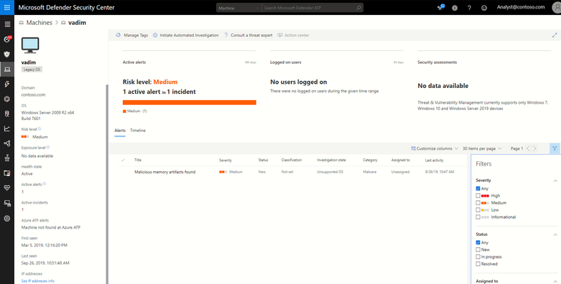The height and width of the screenshot is (284, 561).
Task: Check the Any severity checkbox
Action: pos(478,188)
